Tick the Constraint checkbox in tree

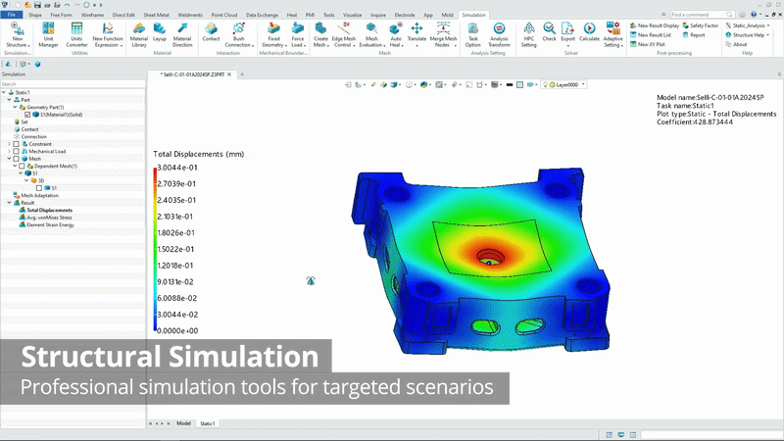tap(17, 144)
